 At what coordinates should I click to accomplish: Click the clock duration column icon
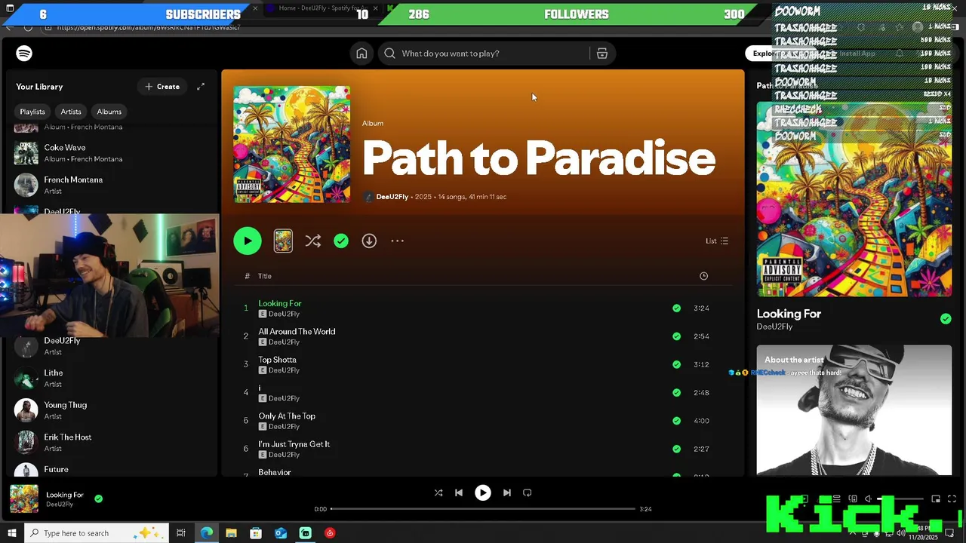click(703, 276)
